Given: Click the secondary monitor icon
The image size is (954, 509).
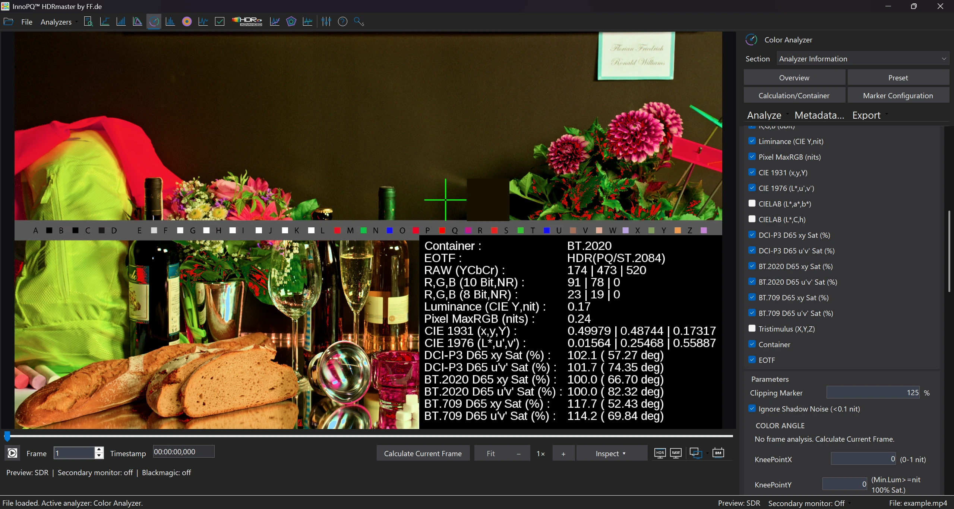Looking at the screenshot, I should (695, 453).
